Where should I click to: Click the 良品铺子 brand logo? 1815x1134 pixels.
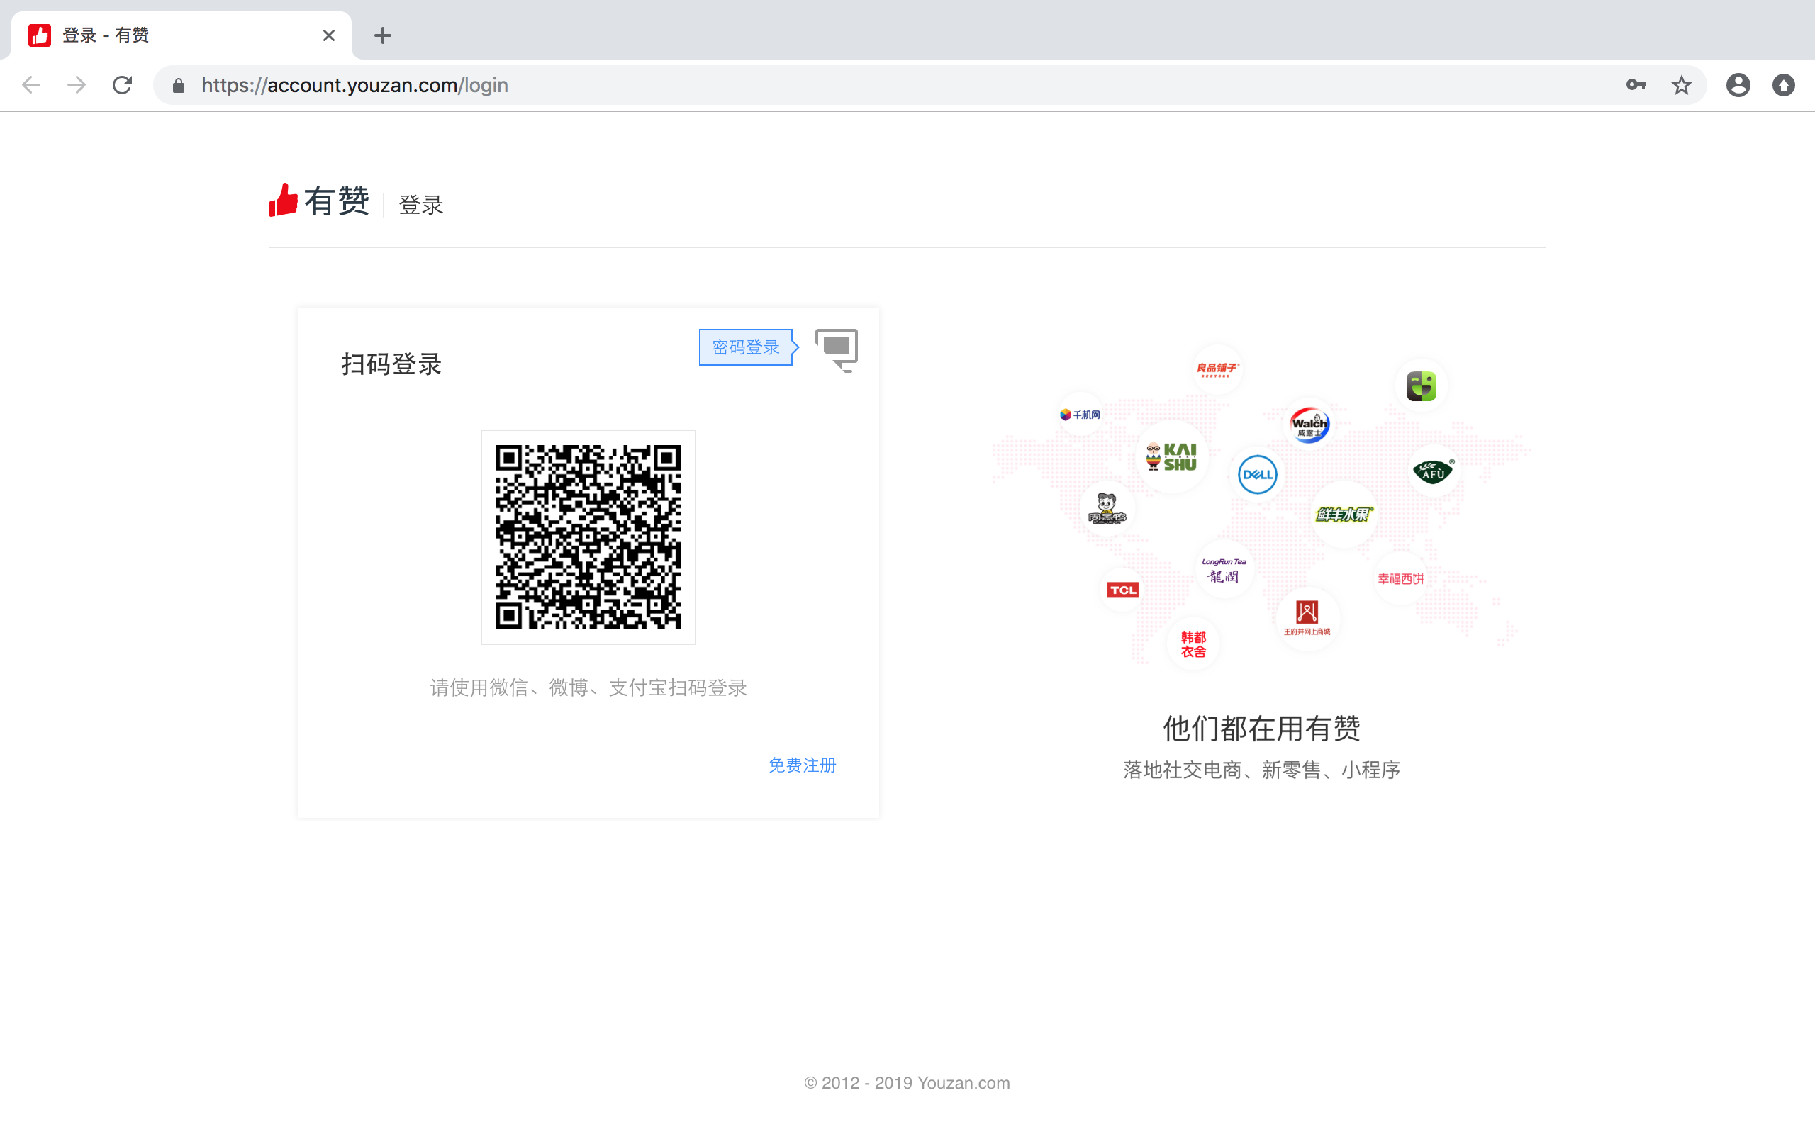(1217, 369)
